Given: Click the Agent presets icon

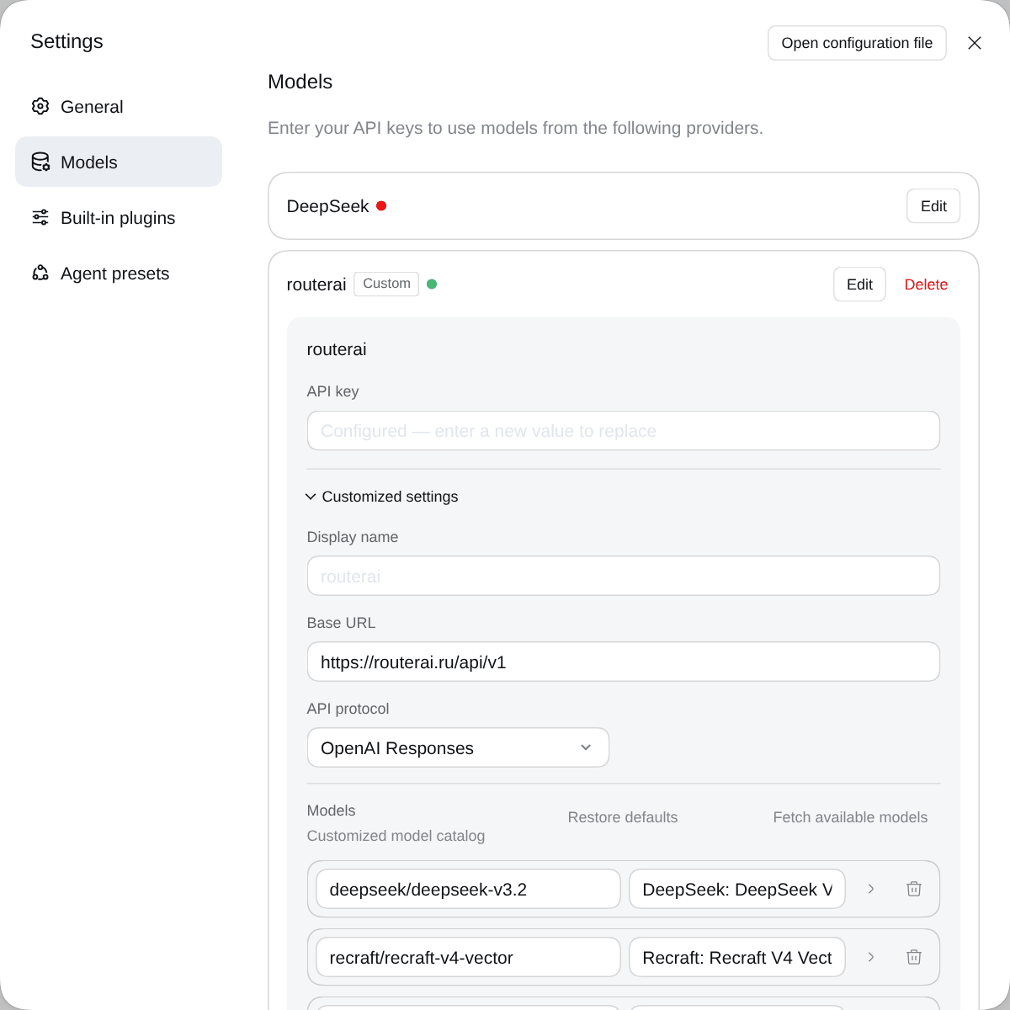Looking at the screenshot, I should [x=40, y=273].
